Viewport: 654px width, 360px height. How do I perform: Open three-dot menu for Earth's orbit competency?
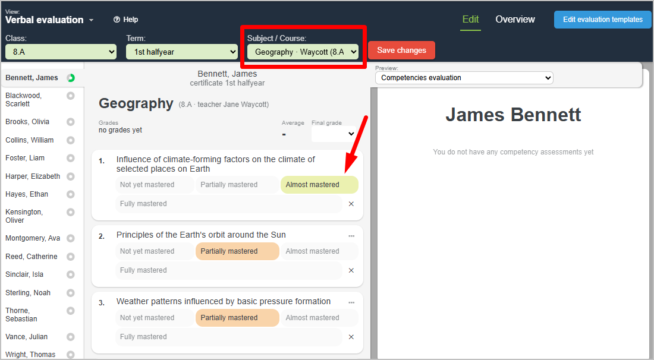click(x=351, y=236)
